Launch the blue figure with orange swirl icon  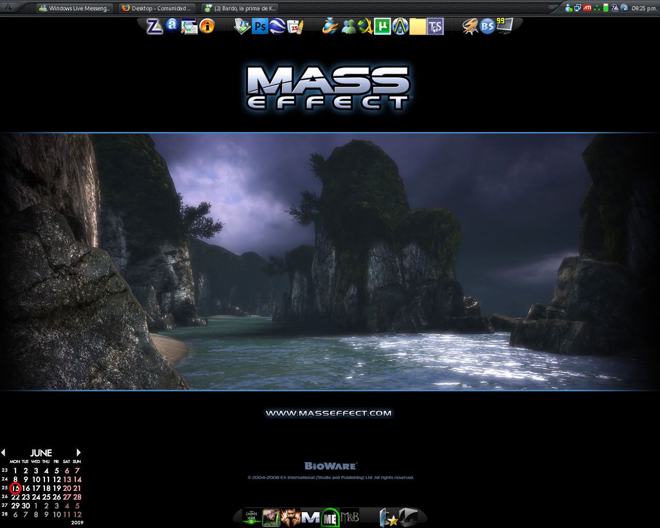click(330, 26)
